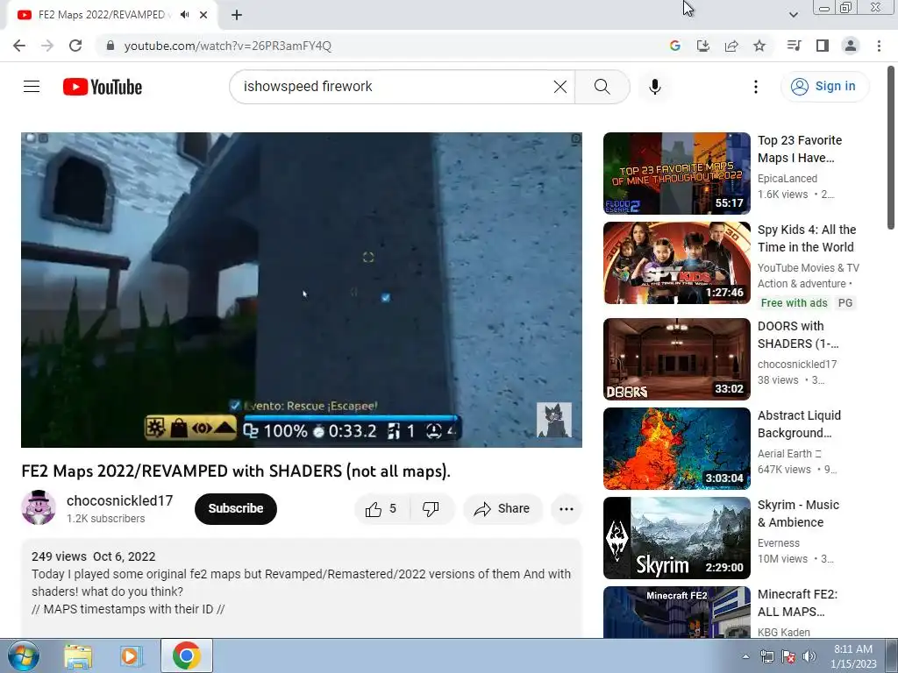Screen dimensions: 898x673
Task: Open the chocosnickled17 channel name link
Action: point(119,500)
